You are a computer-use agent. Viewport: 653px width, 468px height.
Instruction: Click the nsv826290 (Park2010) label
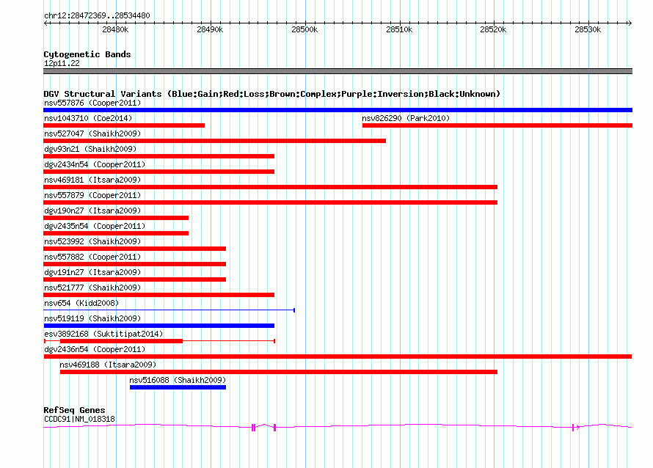tap(406, 118)
